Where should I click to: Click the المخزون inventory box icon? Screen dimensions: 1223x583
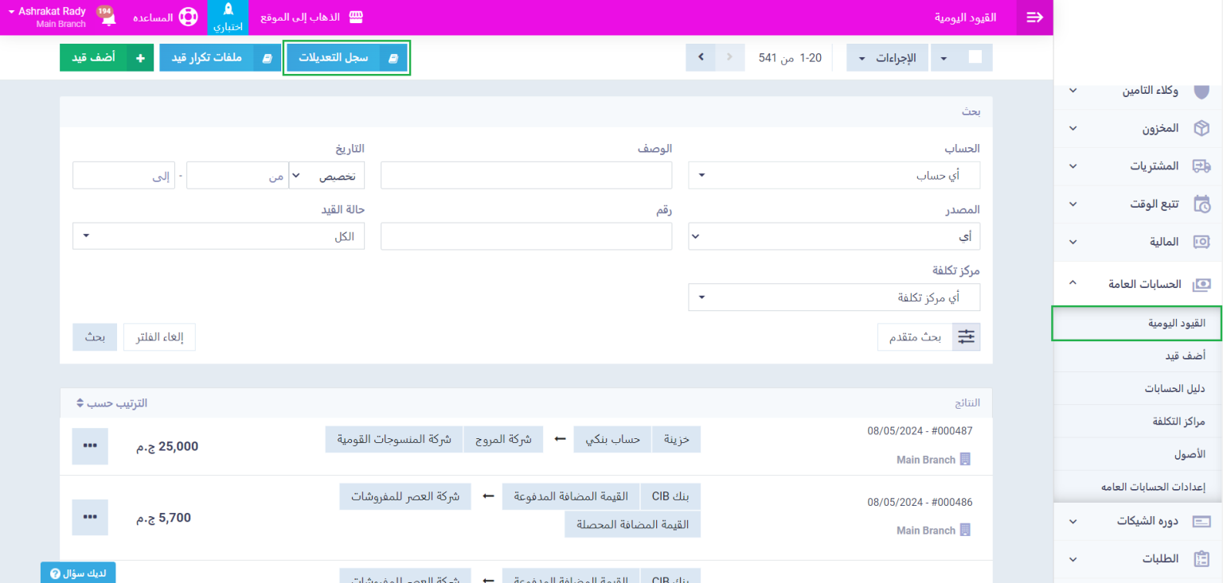pyautogui.click(x=1201, y=128)
